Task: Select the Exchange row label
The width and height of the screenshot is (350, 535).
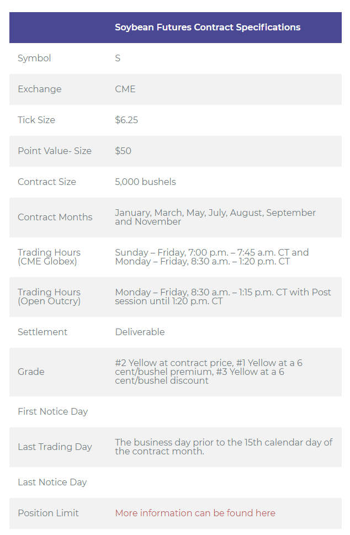Action: [40, 89]
